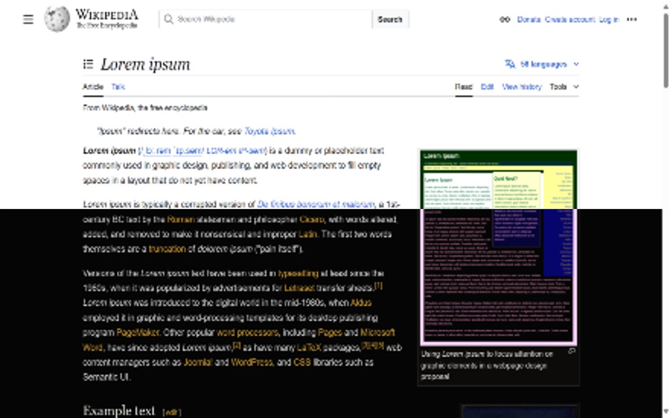Enlarge the image via corner icon
Viewport: 670px width, 418px height.
[x=571, y=351]
